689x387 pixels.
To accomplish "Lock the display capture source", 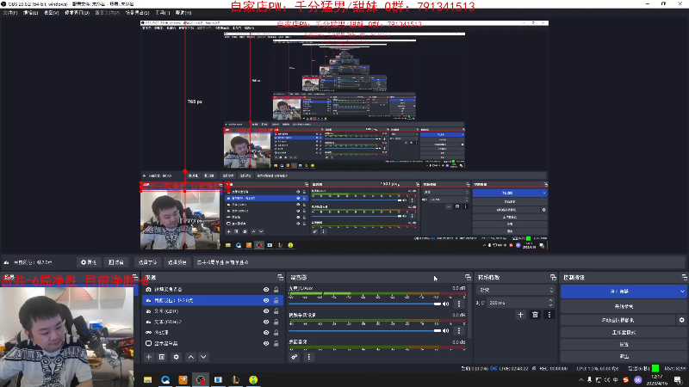I will coord(276,343).
